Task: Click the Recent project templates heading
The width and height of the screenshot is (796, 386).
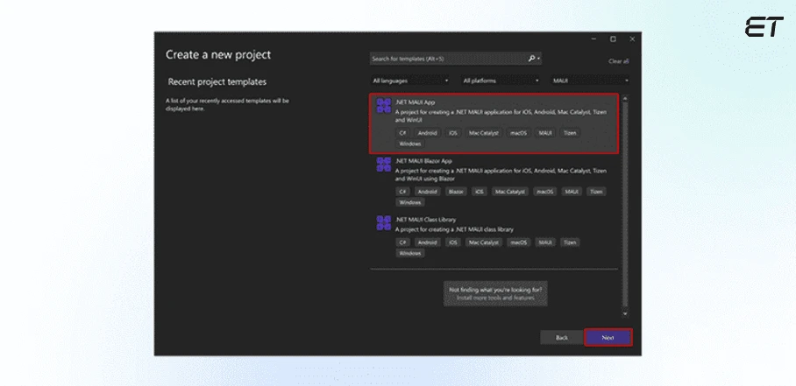Action: [x=217, y=81]
